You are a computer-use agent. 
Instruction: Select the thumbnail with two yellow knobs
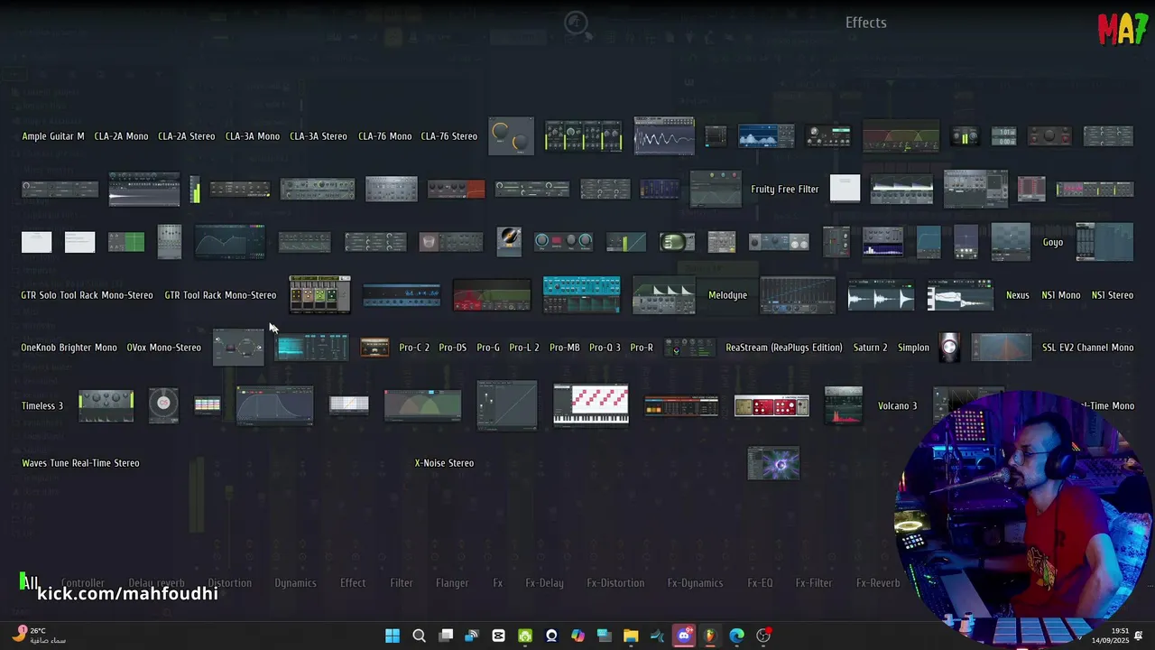512,136
